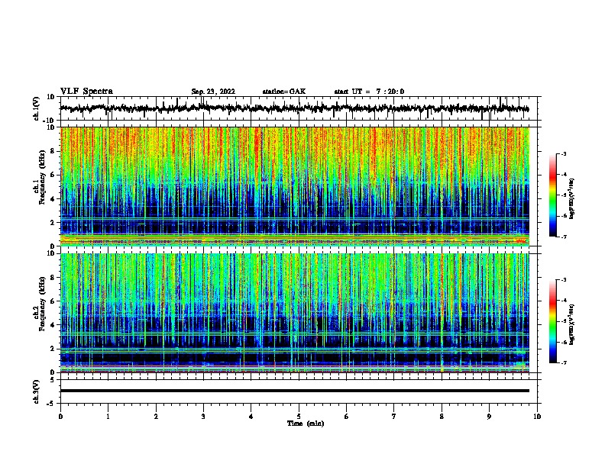Click the "4" kHz tick on ch.2 frequency axis
The height and width of the screenshot is (467, 605).
53,325
